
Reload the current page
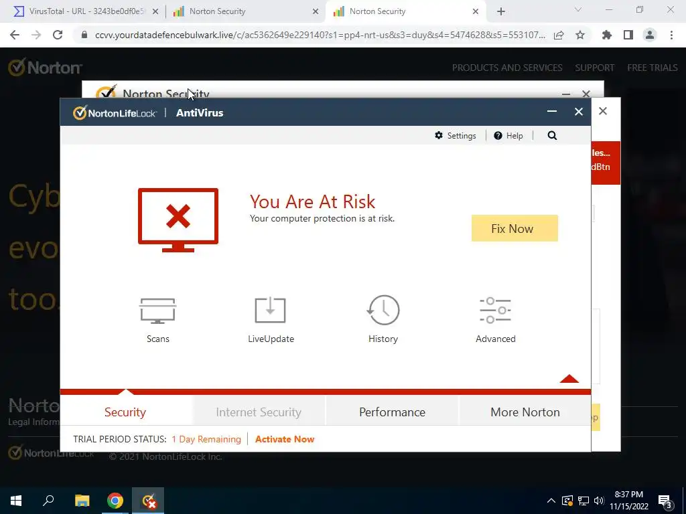point(58,35)
